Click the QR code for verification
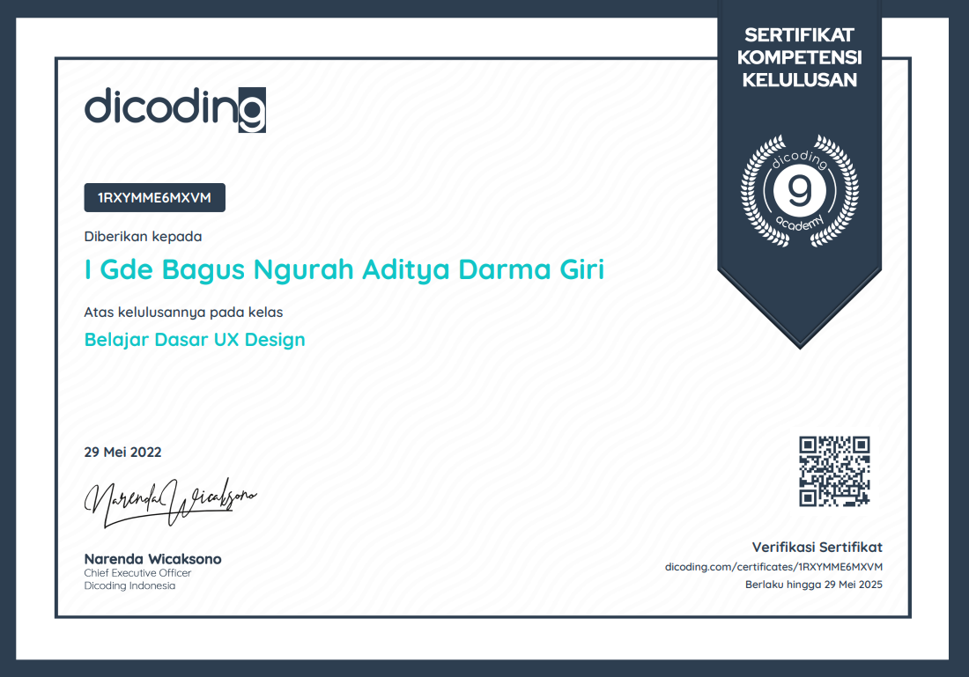The image size is (969, 677). pyautogui.click(x=834, y=471)
